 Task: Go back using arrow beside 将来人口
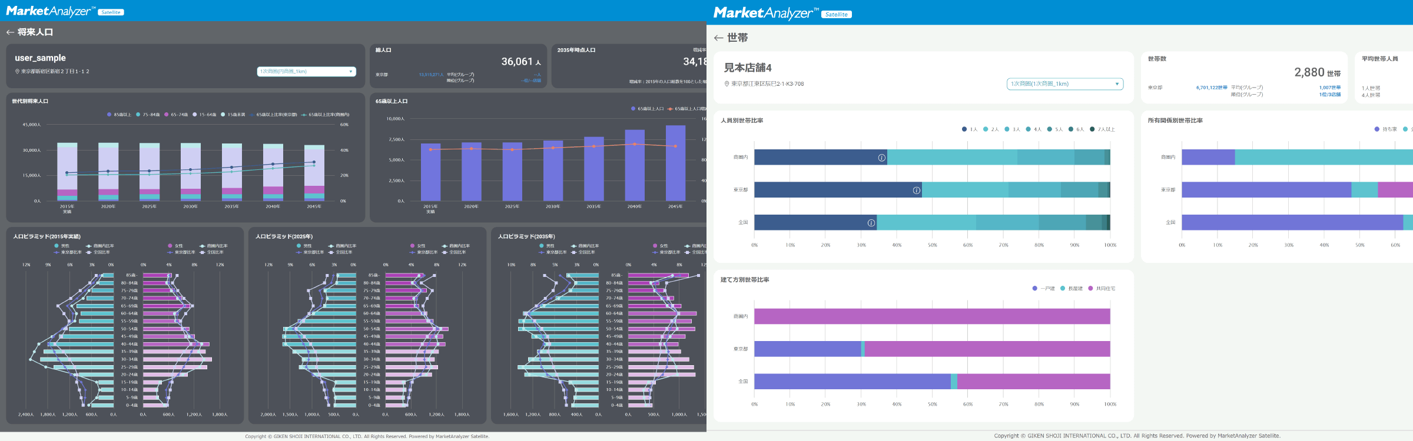(x=10, y=32)
